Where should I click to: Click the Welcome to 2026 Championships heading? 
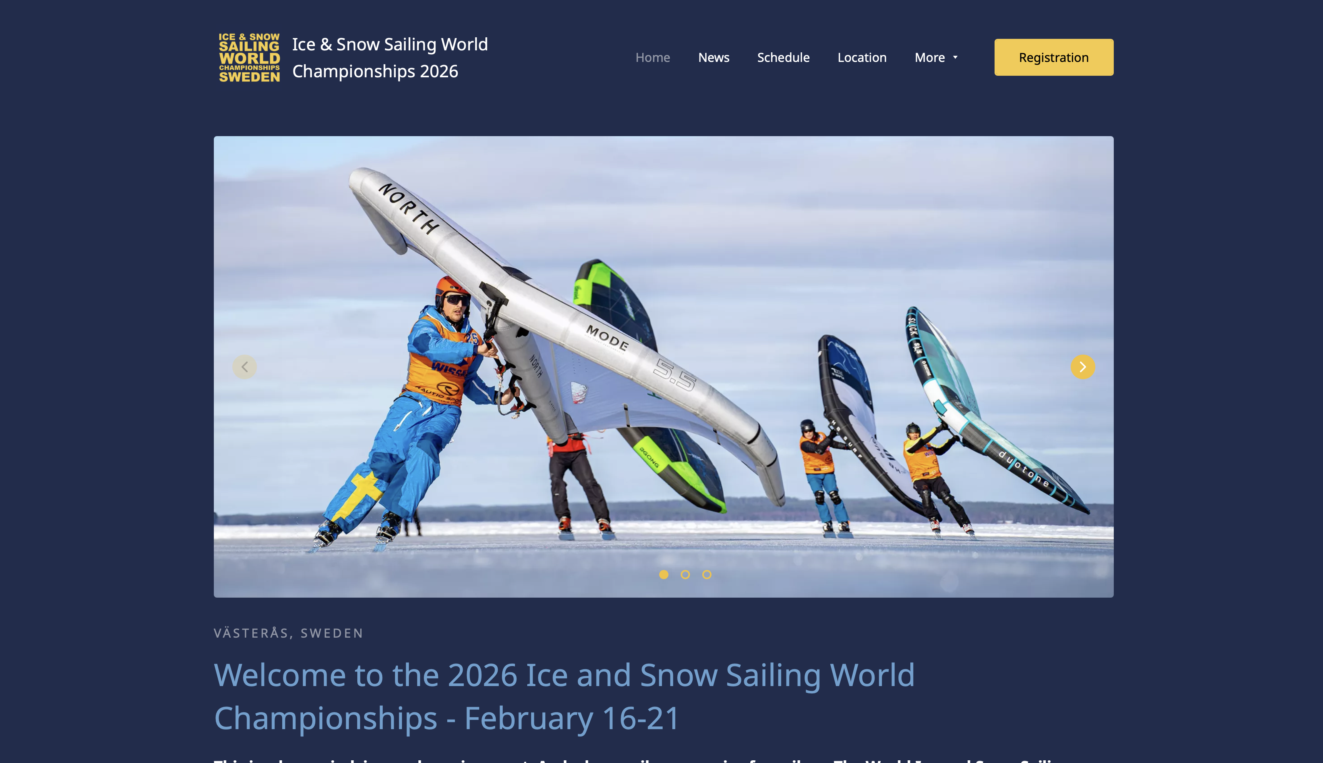[564, 696]
